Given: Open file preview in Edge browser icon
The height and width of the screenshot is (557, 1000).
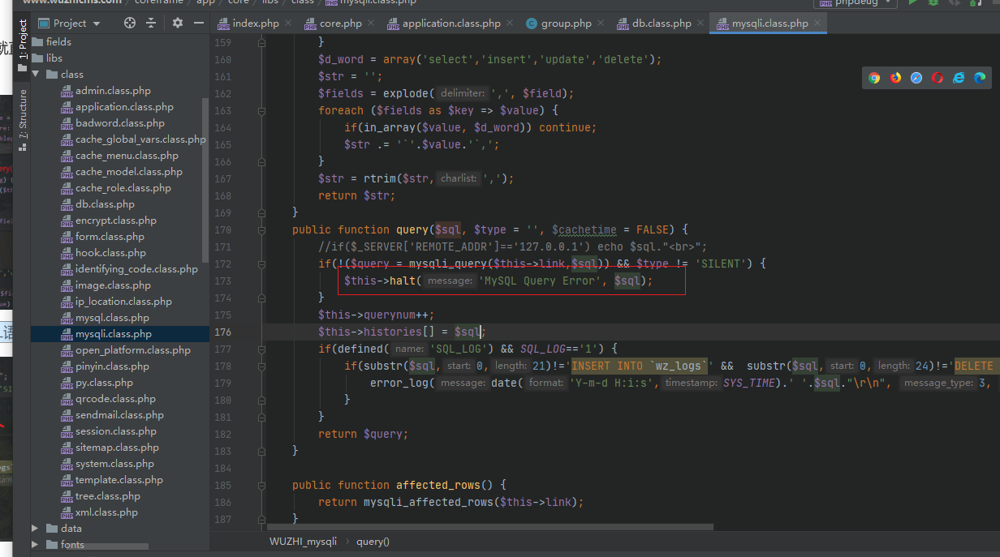Looking at the screenshot, I should click(980, 78).
